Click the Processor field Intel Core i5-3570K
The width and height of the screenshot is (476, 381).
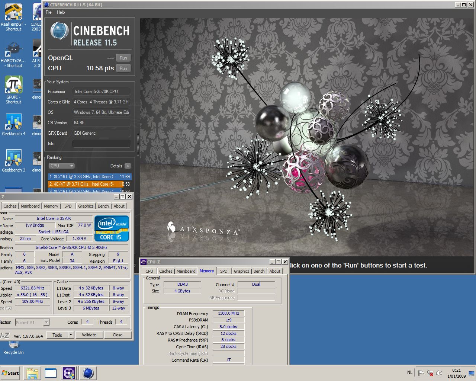tap(101, 92)
